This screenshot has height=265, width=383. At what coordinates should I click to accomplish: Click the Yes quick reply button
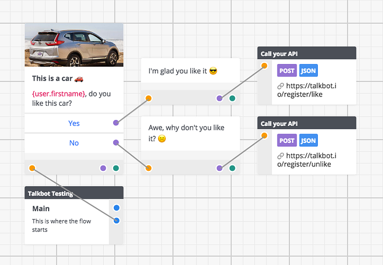[x=74, y=123]
